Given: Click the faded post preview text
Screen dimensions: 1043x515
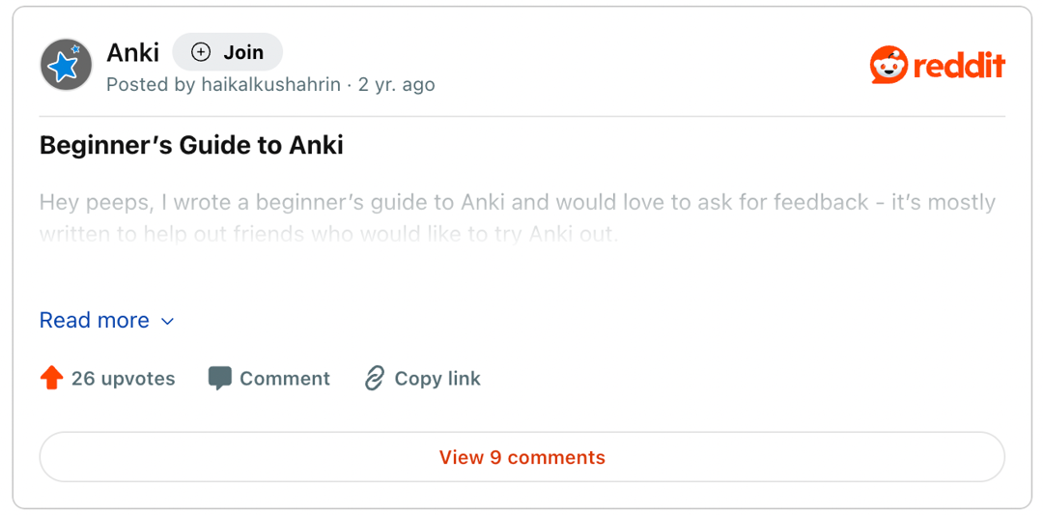Looking at the screenshot, I should (x=518, y=218).
